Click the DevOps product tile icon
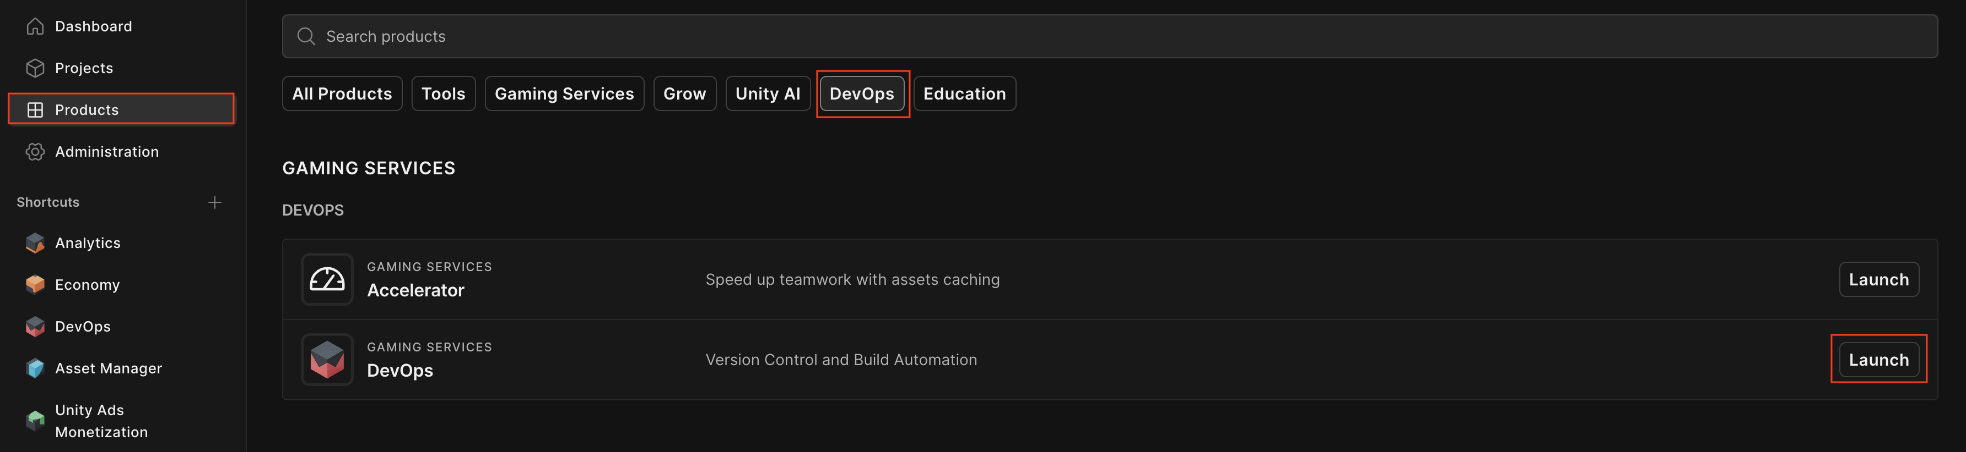Viewport: 1966px width, 452px height. (x=327, y=360)
